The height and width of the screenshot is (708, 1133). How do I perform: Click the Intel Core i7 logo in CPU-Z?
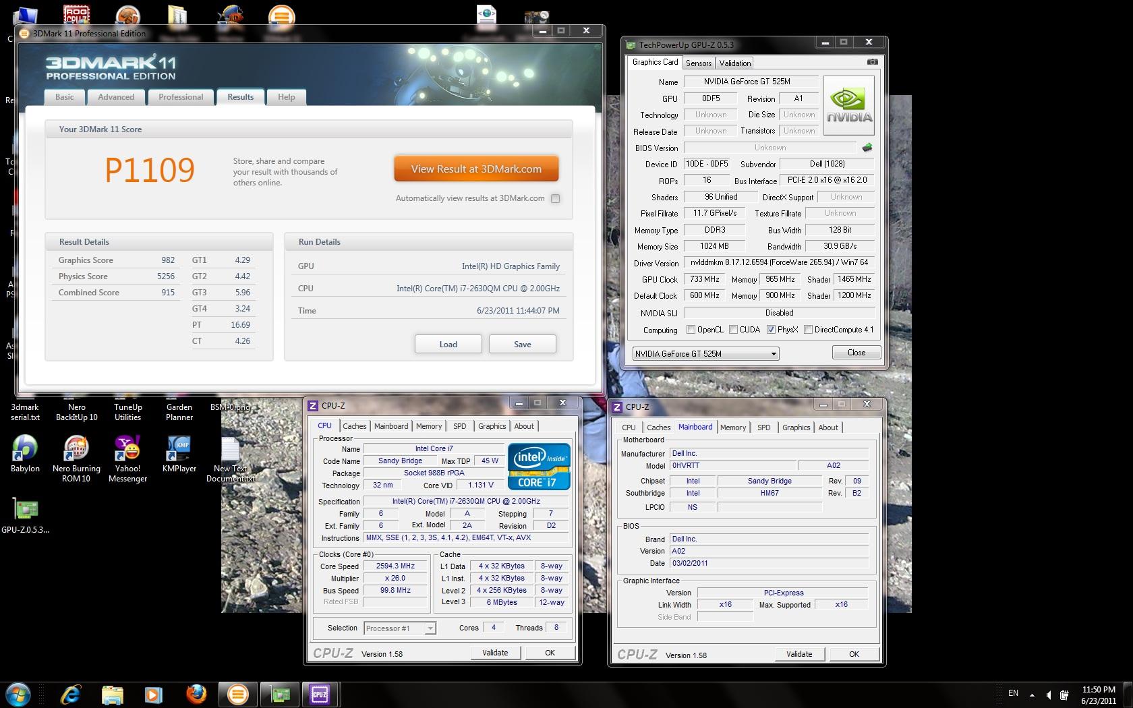pos(539,466)
